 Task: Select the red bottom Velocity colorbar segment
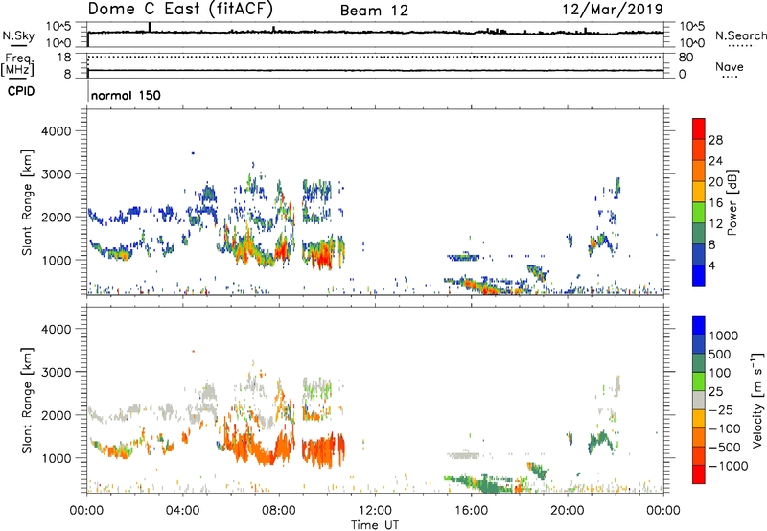[x=699, y=474]
